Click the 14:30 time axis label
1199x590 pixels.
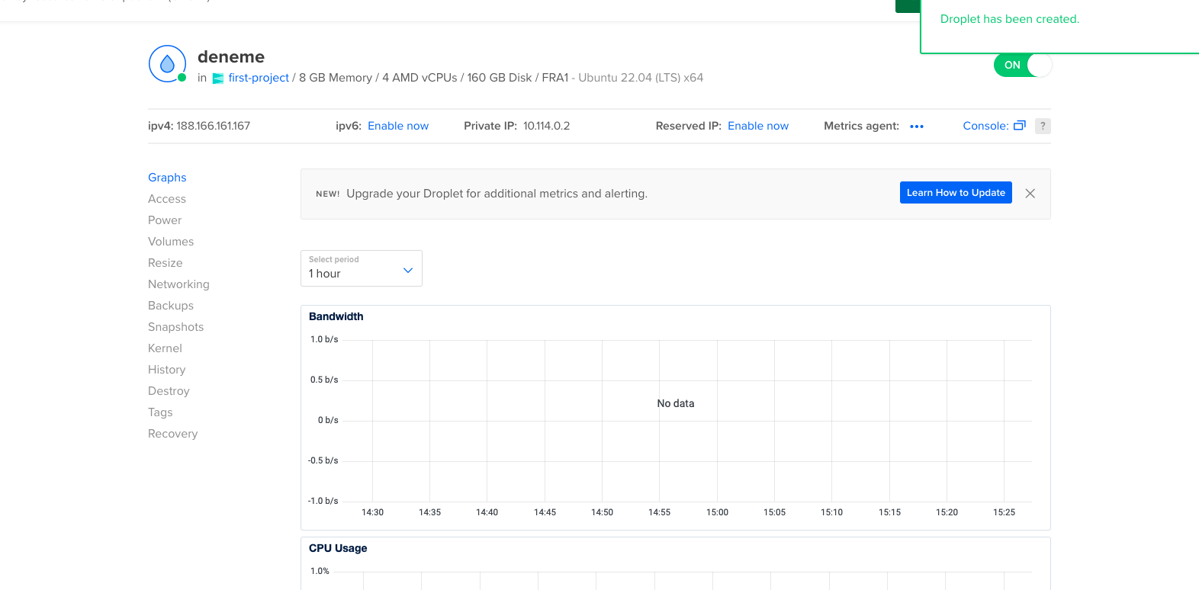click(372, 512)
